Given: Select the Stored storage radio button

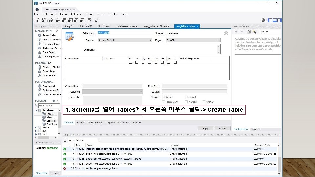Looking at the screenshot, I should coord(186,97).
